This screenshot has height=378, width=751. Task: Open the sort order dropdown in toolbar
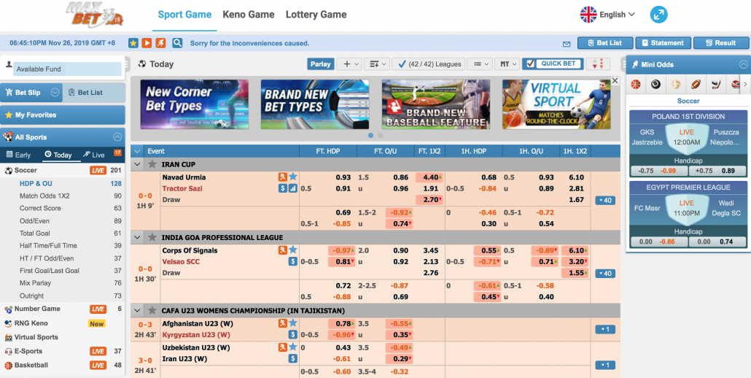point(377,63)
